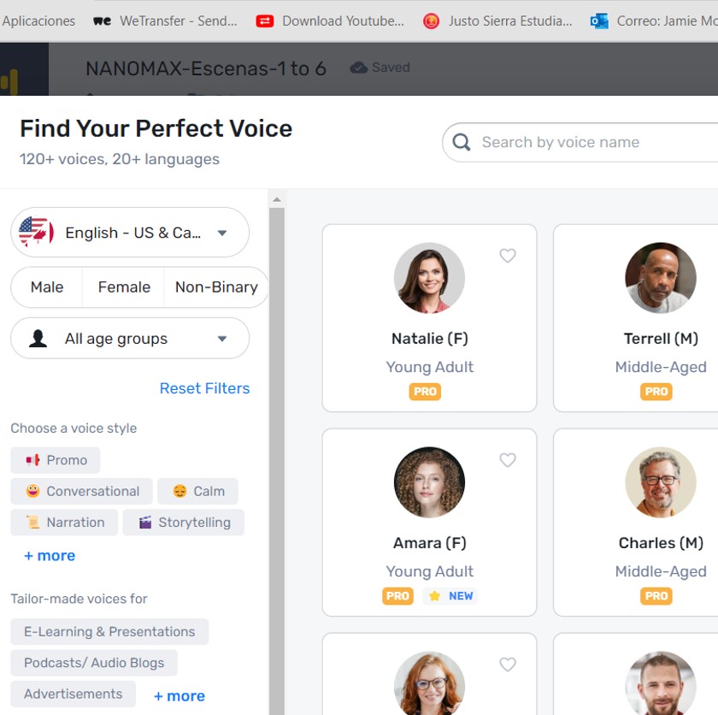Select the Conversational voice style
The width and height of the screenshot is (718, 715).
(82, 491)
